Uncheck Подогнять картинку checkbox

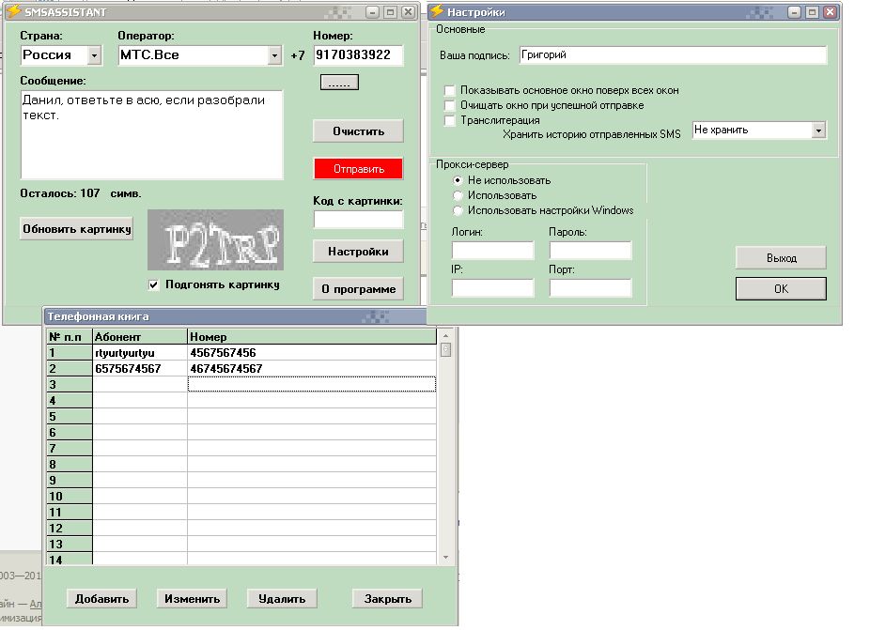tap(154, 284)
